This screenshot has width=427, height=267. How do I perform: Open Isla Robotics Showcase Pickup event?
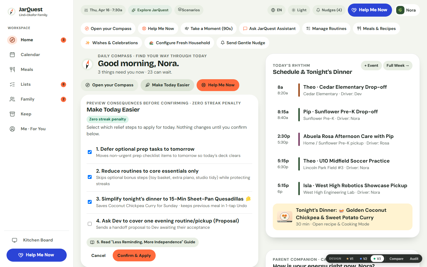tap(342, 189)
